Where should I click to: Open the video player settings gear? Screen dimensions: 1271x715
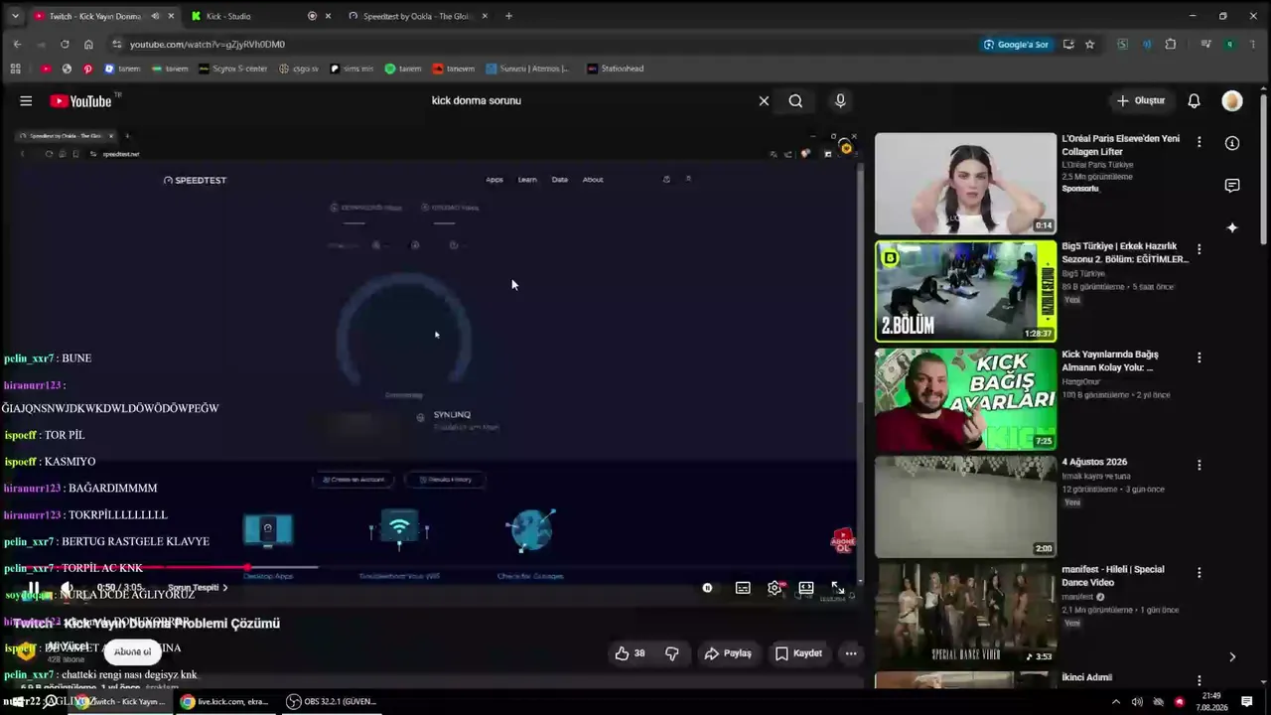[x=775, y=588]
